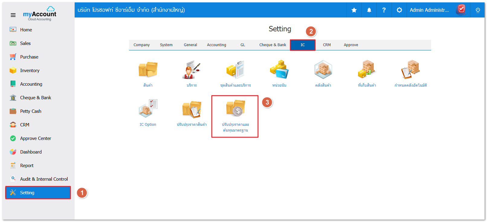The width and height of the screenshot is (487, 222).
Task: Open the สินค้า (Product) settings icon
Action: (x=148, y=70)
